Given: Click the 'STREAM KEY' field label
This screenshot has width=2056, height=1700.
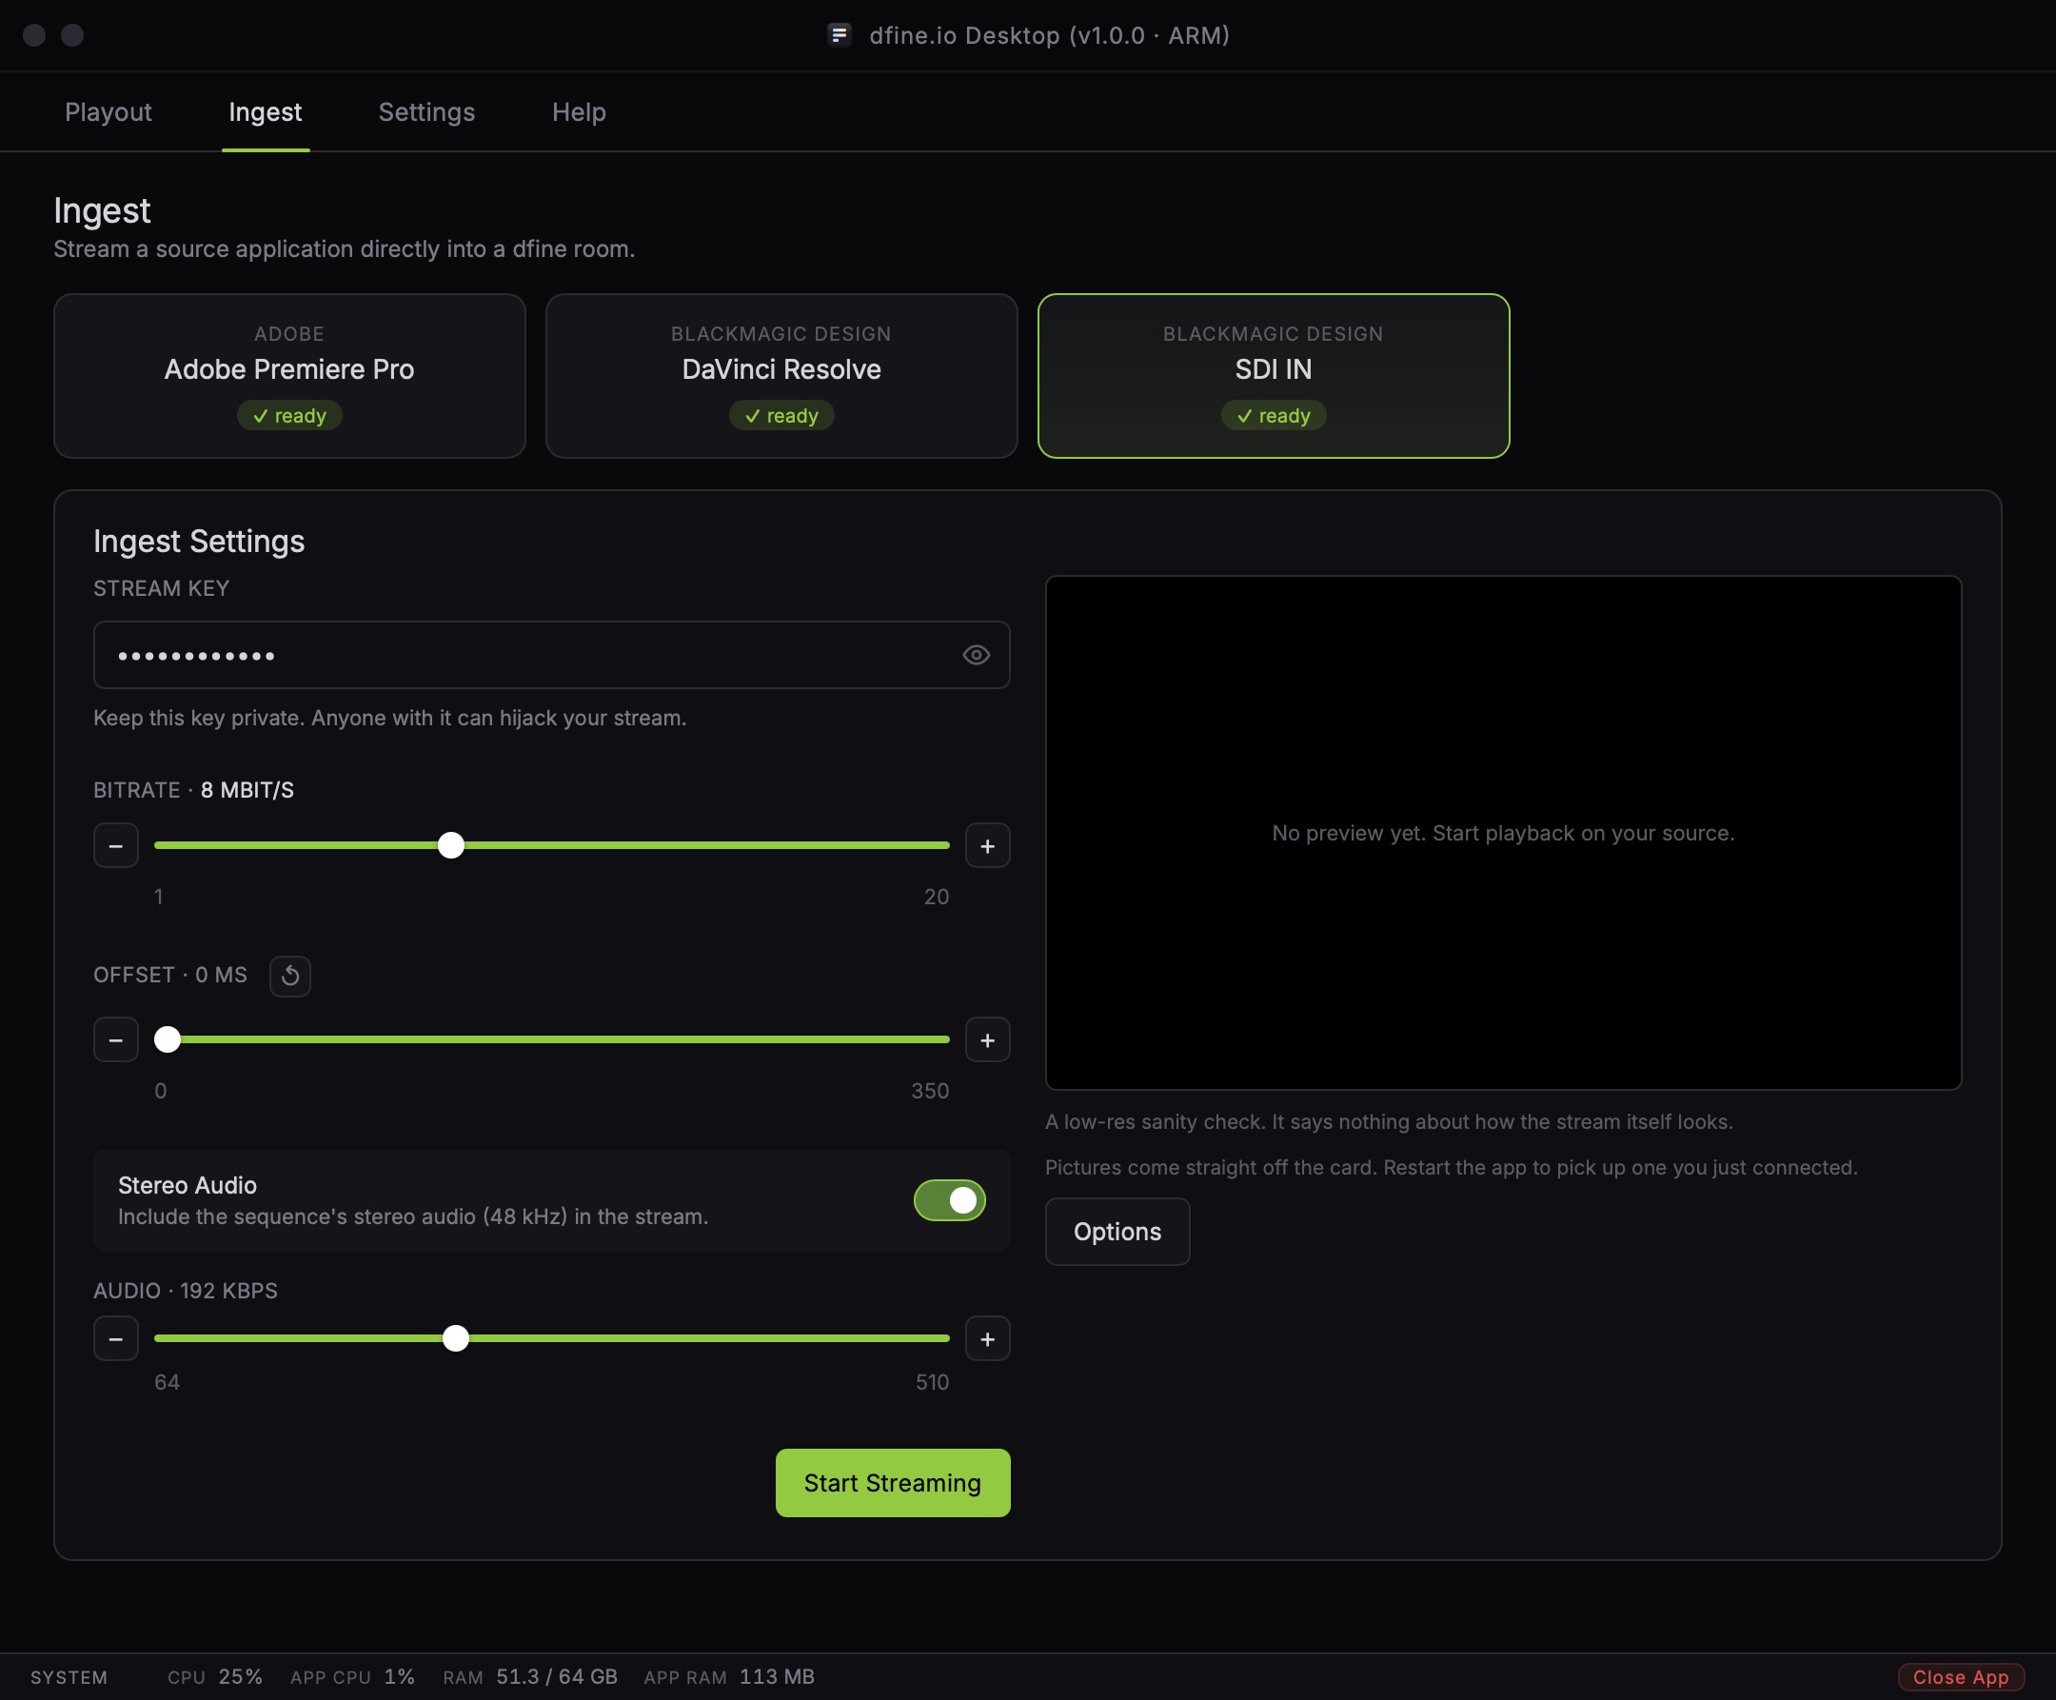Looking at the screenshot, I should click(162, 588).
